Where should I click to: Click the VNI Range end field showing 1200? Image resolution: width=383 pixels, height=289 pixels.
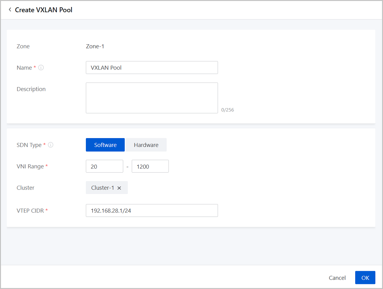[150, 167]
